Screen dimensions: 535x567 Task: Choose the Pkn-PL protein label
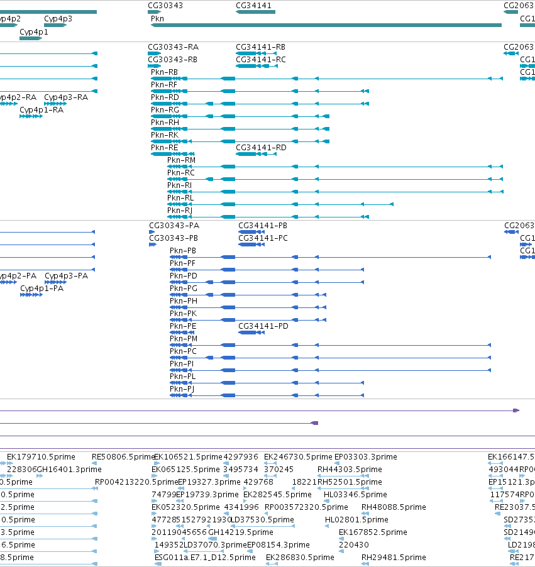[x=183, y=377]
